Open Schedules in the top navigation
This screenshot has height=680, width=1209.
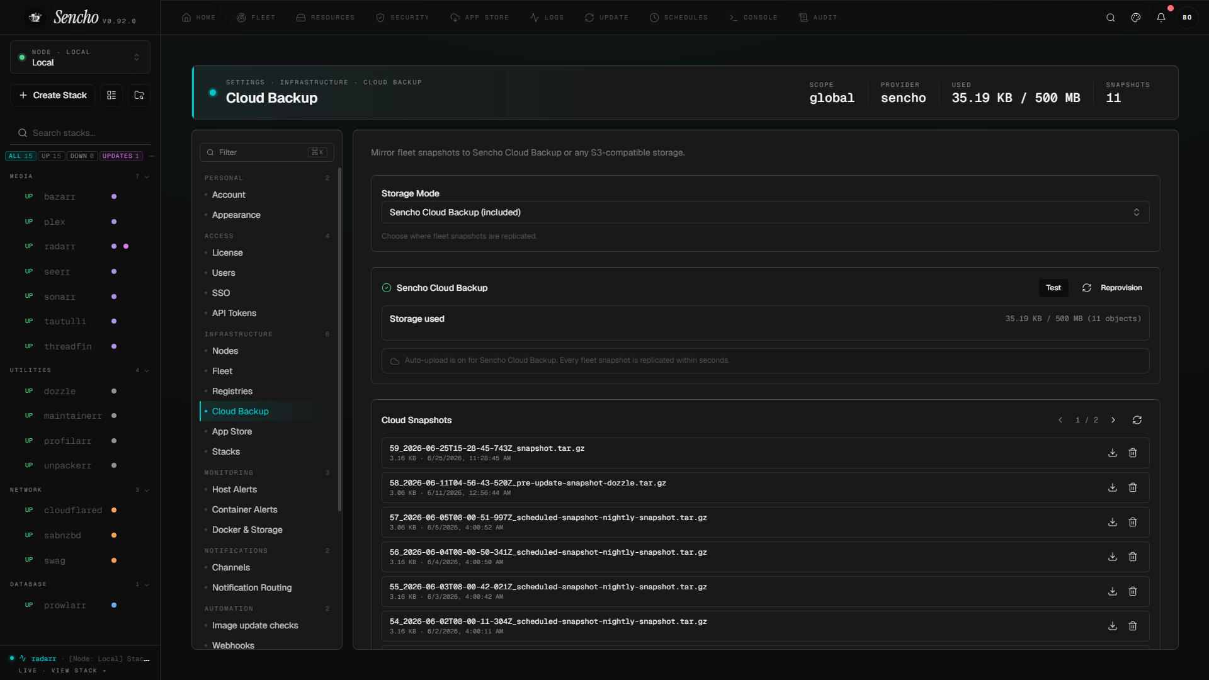(x=679, y=18)
